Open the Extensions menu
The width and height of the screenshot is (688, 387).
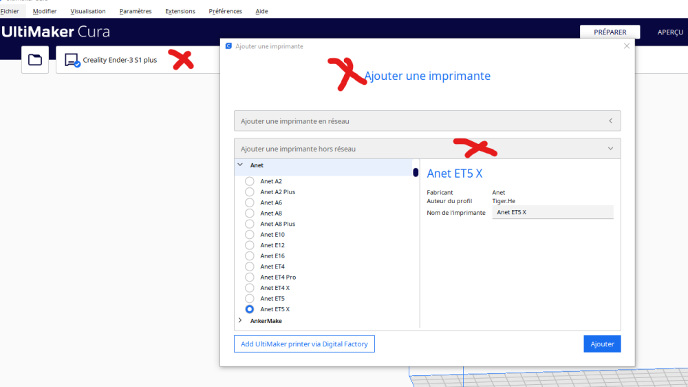point(180,11)
